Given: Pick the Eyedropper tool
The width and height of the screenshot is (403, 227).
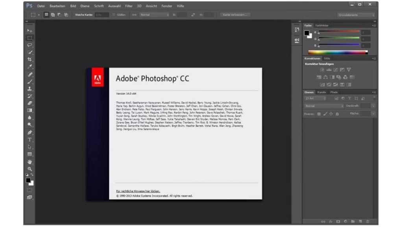Looking at the screenshot, I should pyautogui.click(x=30, y=67).
